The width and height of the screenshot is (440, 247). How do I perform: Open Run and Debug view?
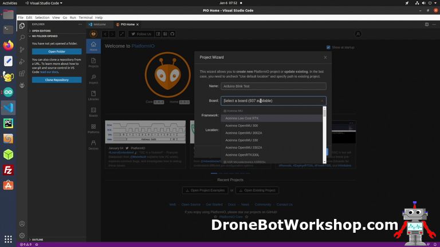point(22,62)
